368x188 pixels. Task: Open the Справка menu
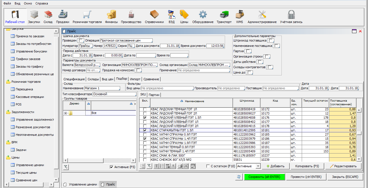(x=42, y=3)
